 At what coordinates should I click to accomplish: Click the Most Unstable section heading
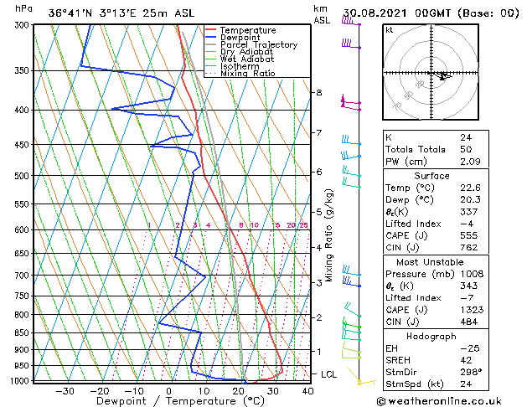pyautogui.click(x=431, y=262)
